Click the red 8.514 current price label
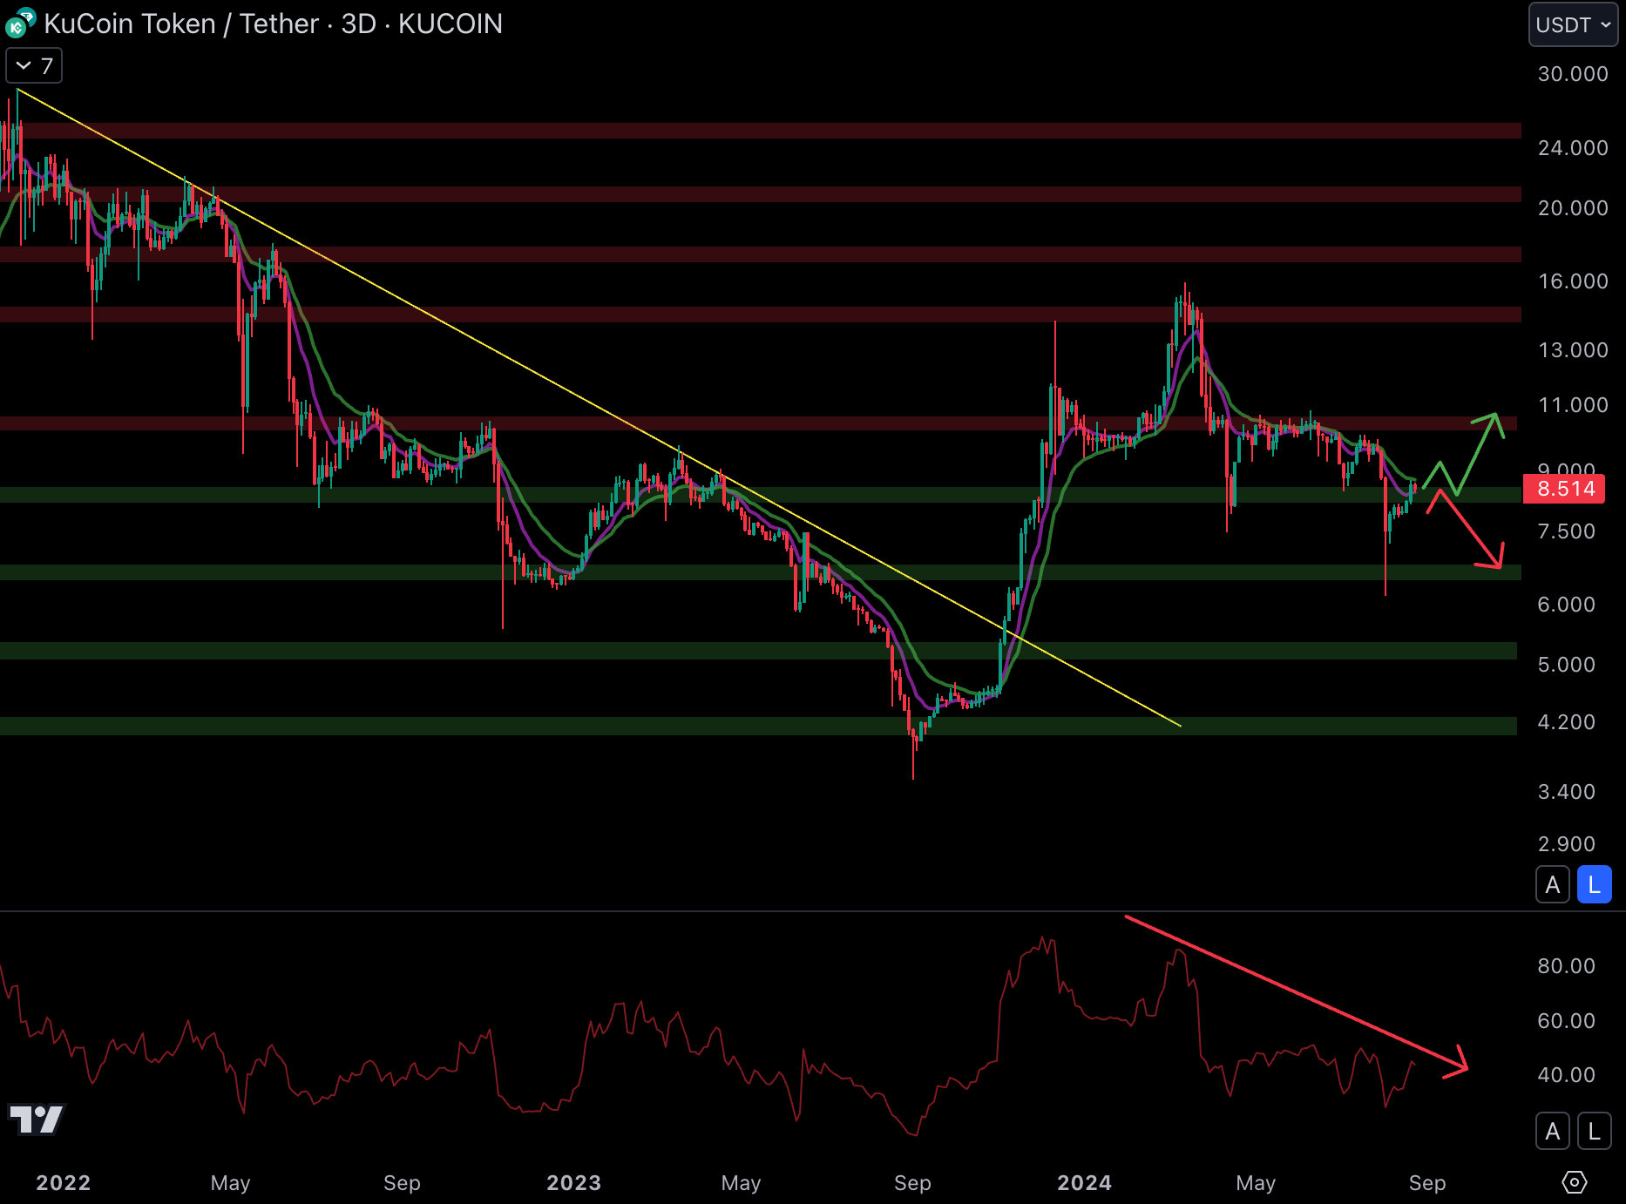The image size is (1626, 1204). (x=1565, y=489)
